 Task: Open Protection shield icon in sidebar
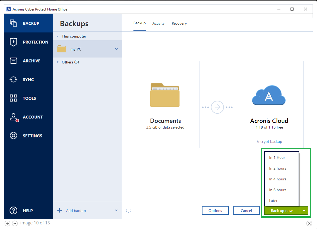point(14,42)
